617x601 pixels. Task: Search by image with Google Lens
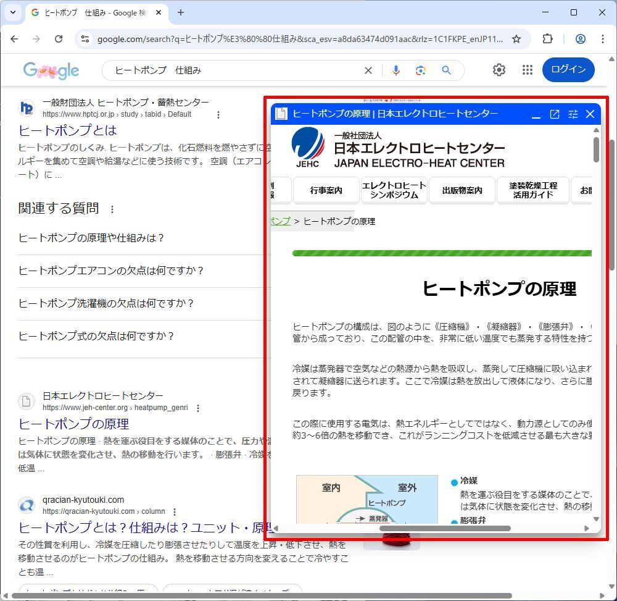[421, 70]
